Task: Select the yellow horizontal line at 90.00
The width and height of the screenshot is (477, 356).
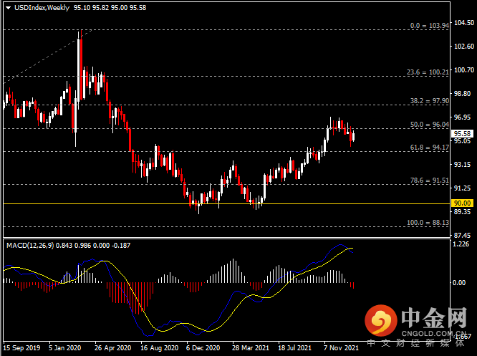Action: tap(226, 203)
